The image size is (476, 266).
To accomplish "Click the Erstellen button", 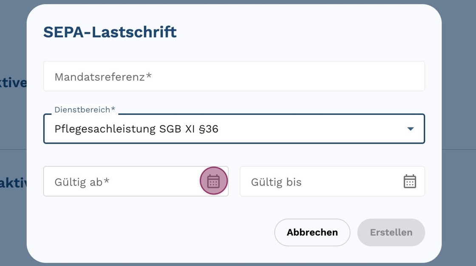I will 391,232.
